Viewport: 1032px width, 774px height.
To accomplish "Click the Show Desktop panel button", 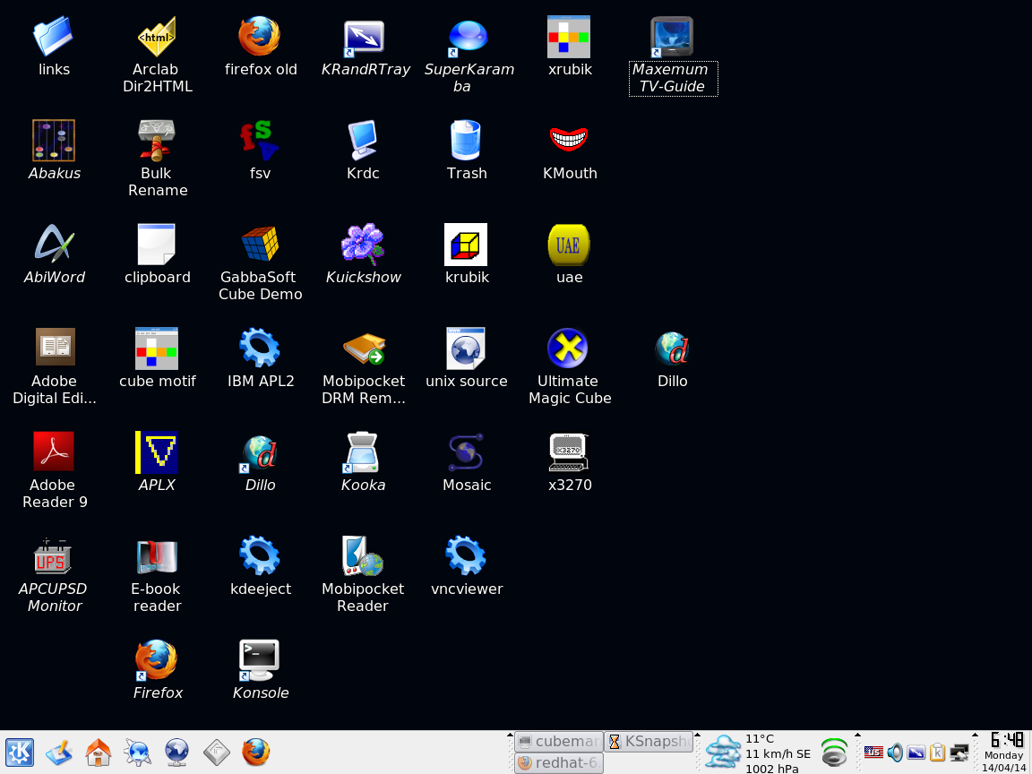I will pyautogui.click(x=59, y=752).
